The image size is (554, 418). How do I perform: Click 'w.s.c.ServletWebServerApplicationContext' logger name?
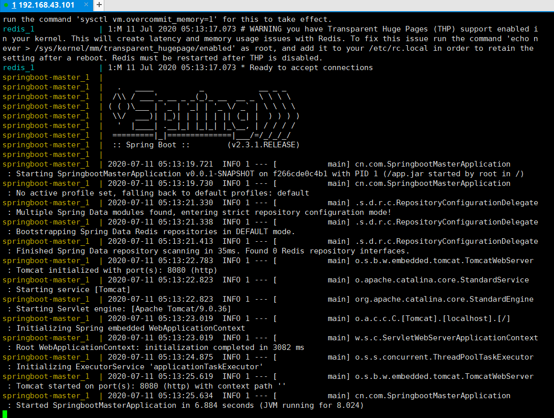pos(447,338)
